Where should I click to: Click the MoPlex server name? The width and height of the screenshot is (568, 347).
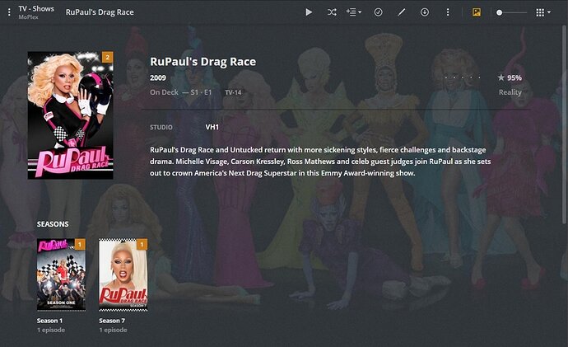click(x=28, y=17)
